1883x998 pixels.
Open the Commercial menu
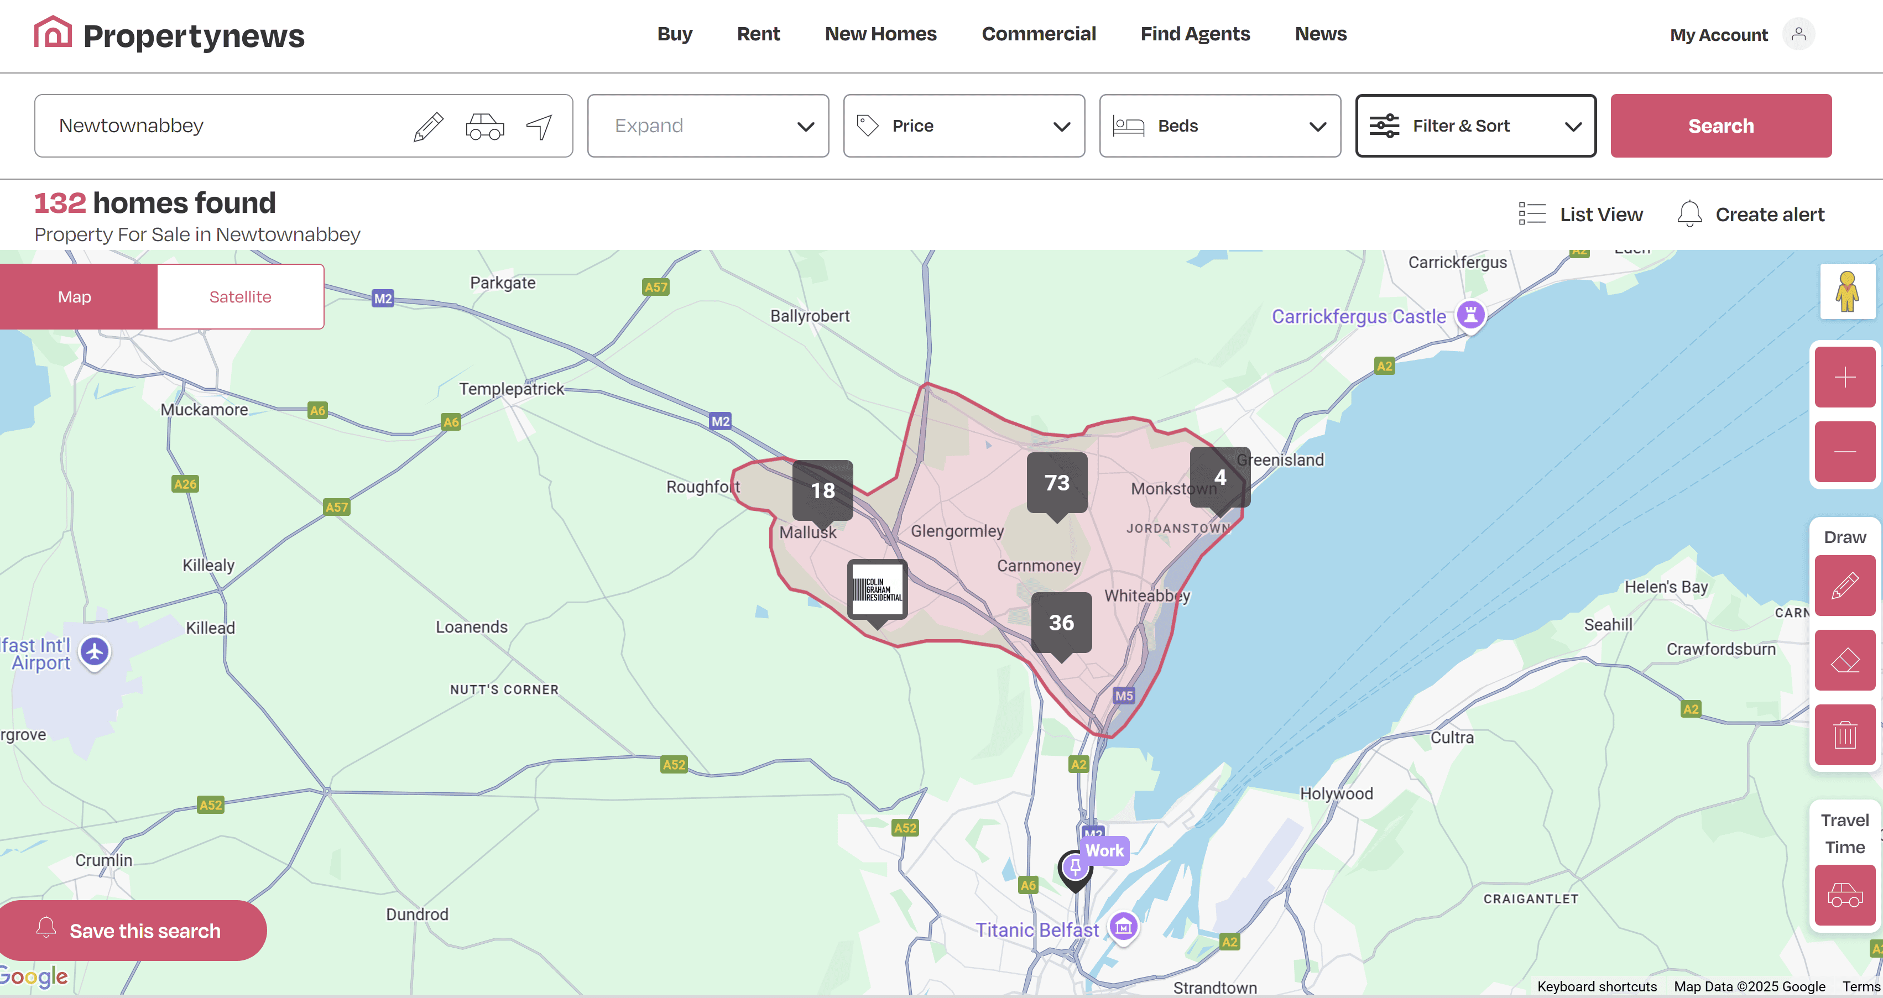pos(1038,34)
